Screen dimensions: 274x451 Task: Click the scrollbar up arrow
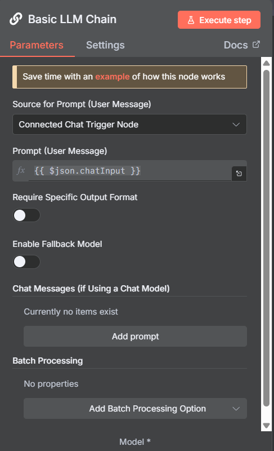[267, 63]
